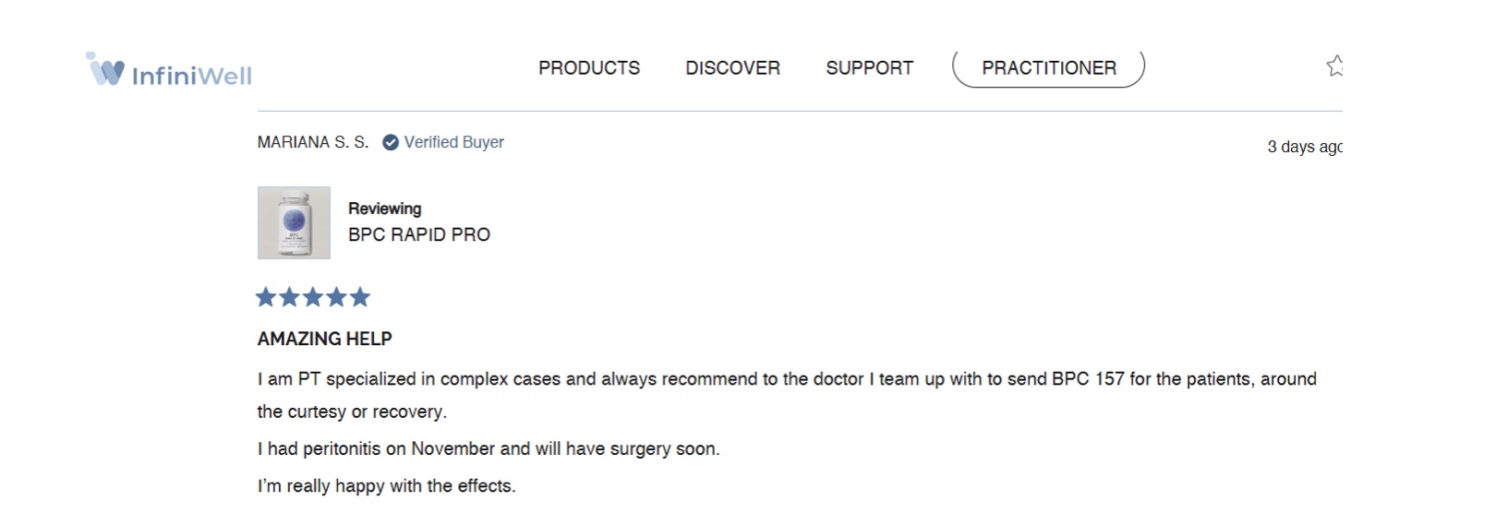This screenshot has width=1496, height=513.
Task: Open the PRODUCTS menu
Action: 589,68
